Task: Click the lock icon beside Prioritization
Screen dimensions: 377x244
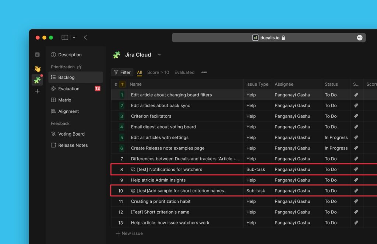Action: pyautogui.click(x=80, y=67)
